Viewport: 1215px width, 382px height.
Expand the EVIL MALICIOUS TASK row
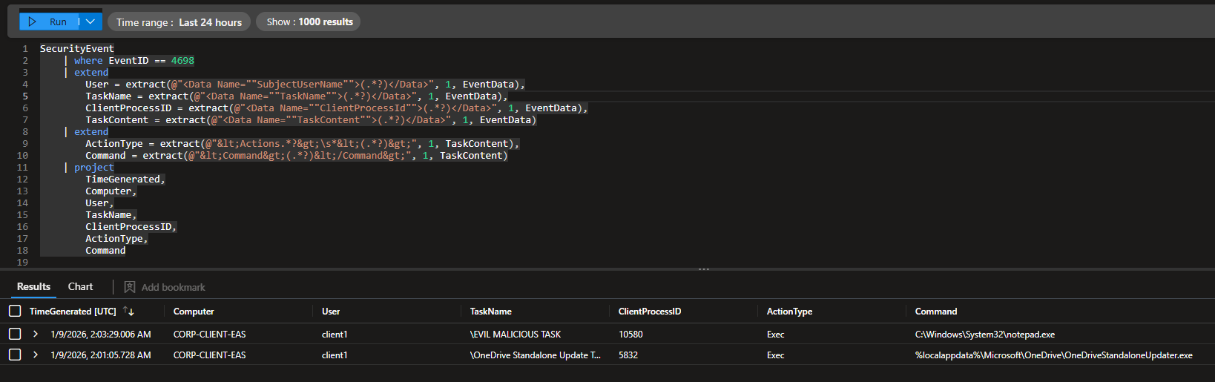(35, 335)
